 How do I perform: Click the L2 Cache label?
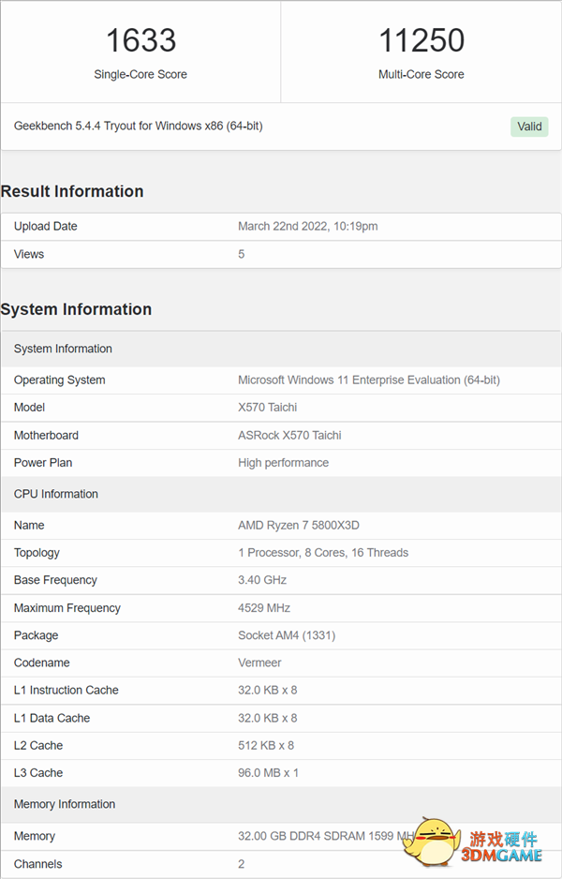[38, 746]
